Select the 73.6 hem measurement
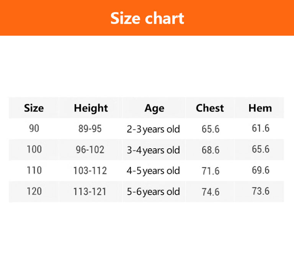Viewport: 294px width, 269px height. pyautogui.click(x=260, y=191)
